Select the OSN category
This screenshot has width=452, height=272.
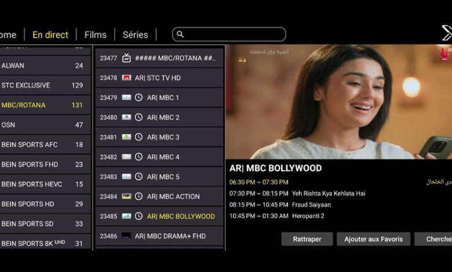coord(43,125)
